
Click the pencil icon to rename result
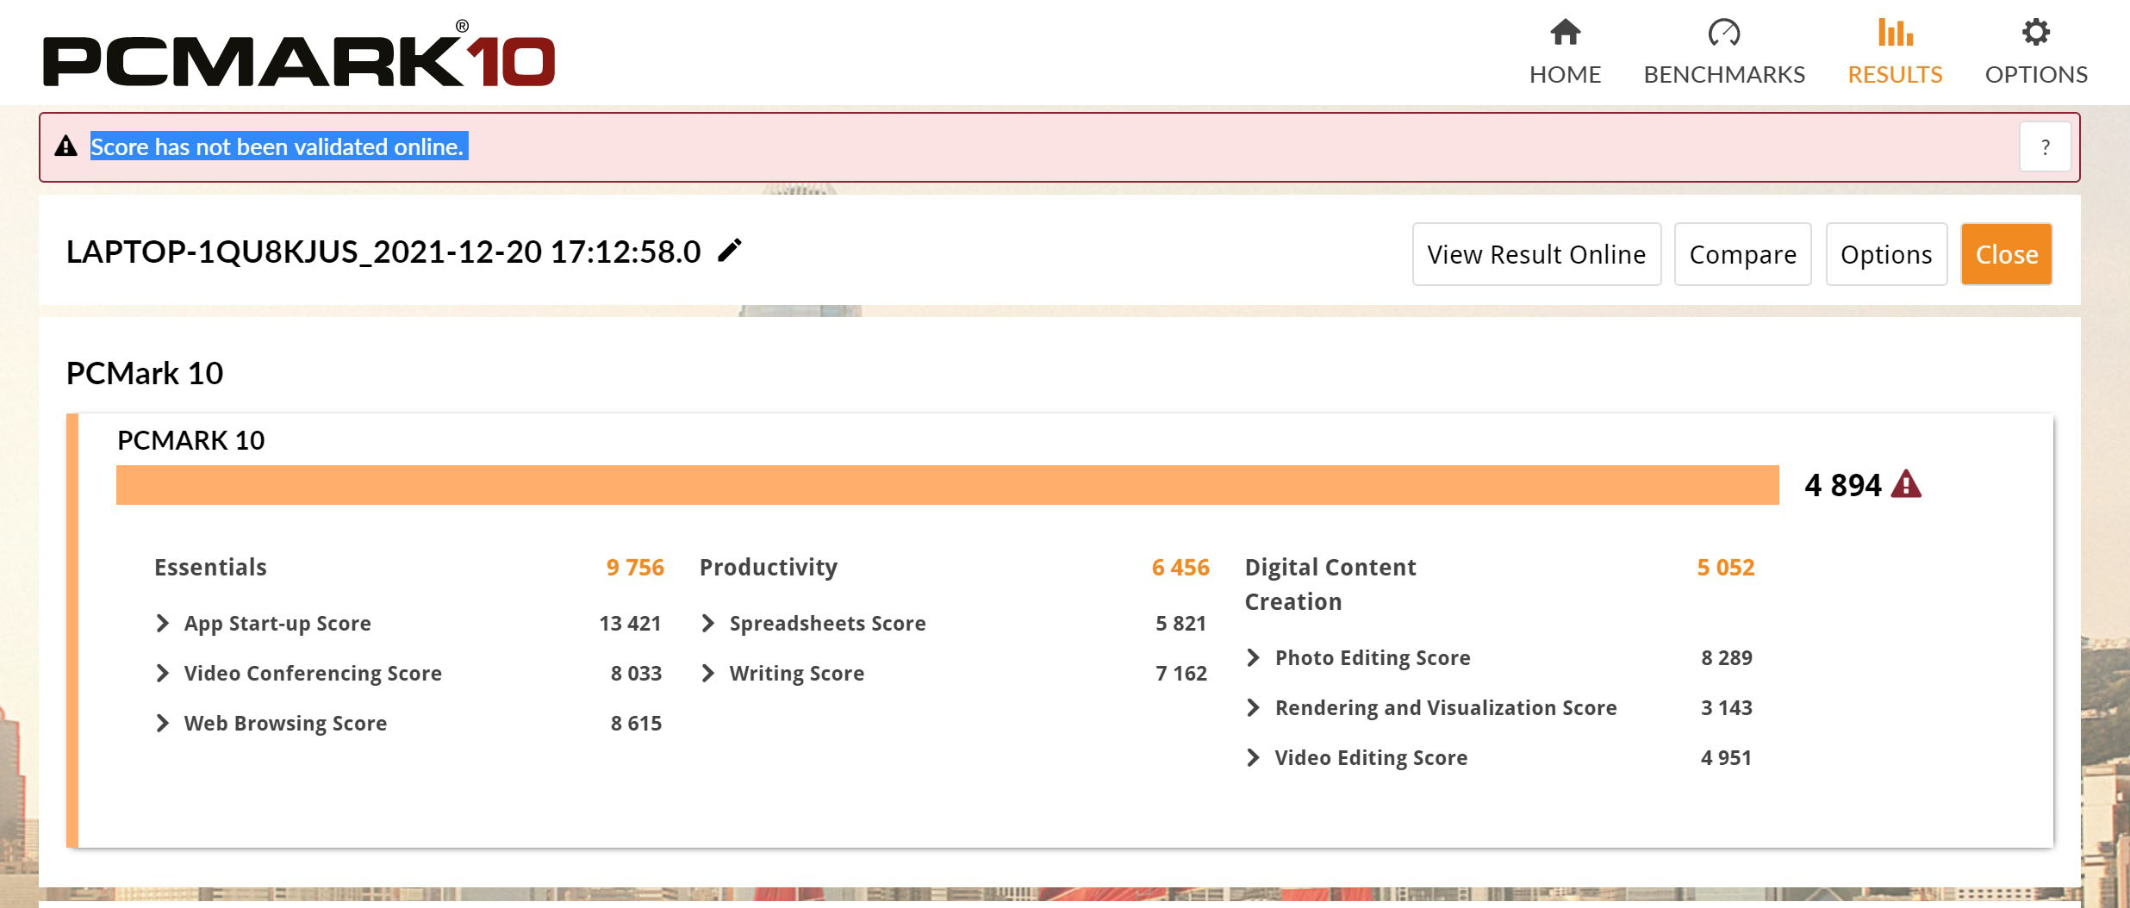click(x=730, y=251)
